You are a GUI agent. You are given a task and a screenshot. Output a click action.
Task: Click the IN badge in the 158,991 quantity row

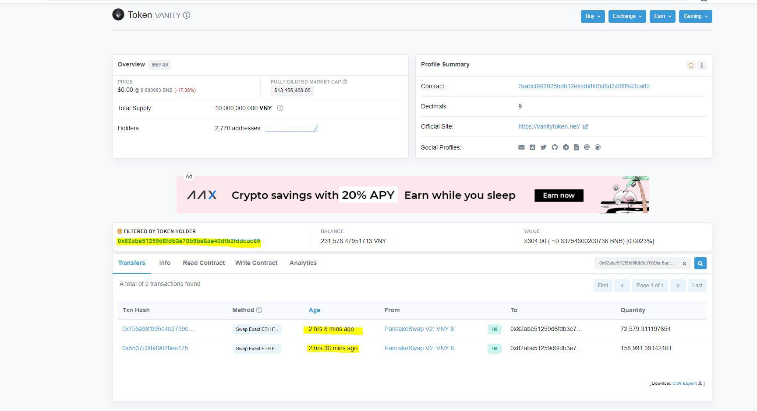click(494, 348)
